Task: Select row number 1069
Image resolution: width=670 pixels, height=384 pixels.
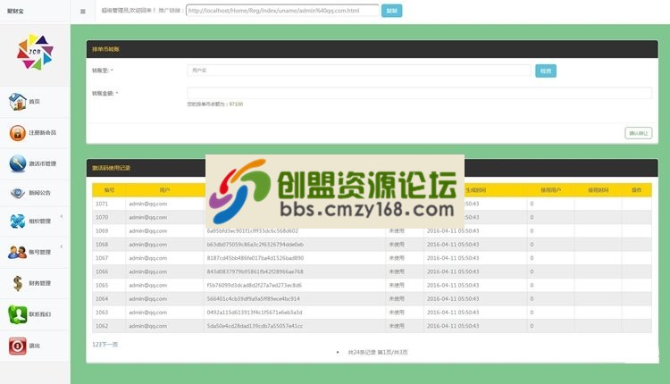Action: [102, 230]
